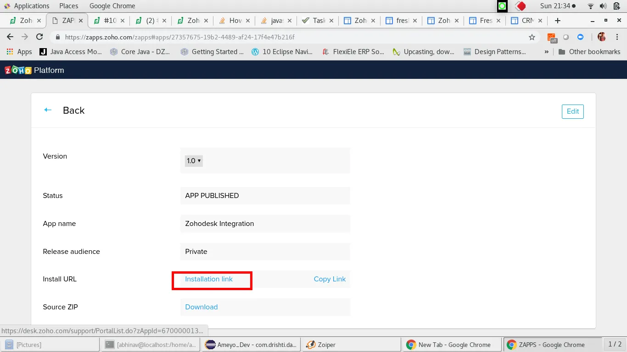Open the Google Chrome menu in top bar
This screenshot has height=352, width=627.
pyautogui.click(x=112, y=6)
